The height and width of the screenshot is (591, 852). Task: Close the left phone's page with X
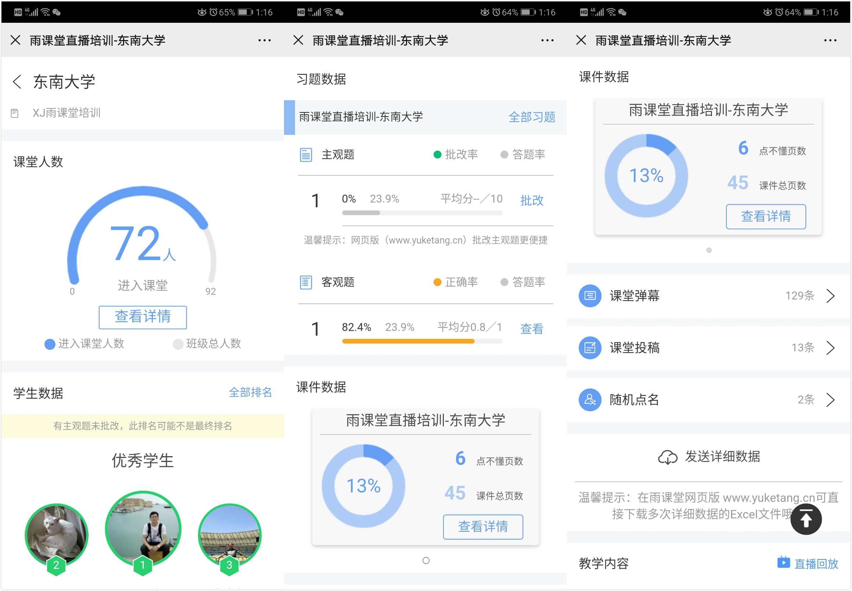coord(15,40)
